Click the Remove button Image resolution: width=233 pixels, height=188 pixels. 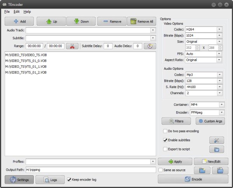[x=112, y=21]
